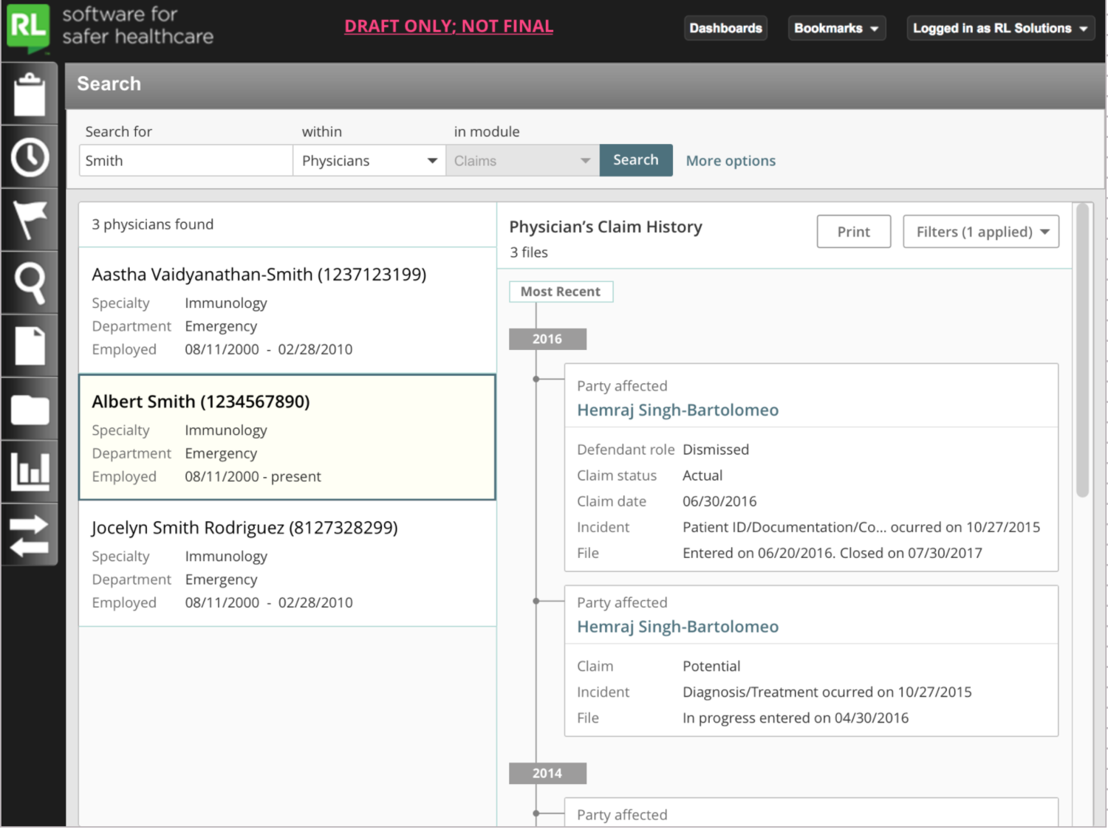Click 'In progress entered on 04/30/2016' text
This screenshot has width=1108, height=829.
796,718
